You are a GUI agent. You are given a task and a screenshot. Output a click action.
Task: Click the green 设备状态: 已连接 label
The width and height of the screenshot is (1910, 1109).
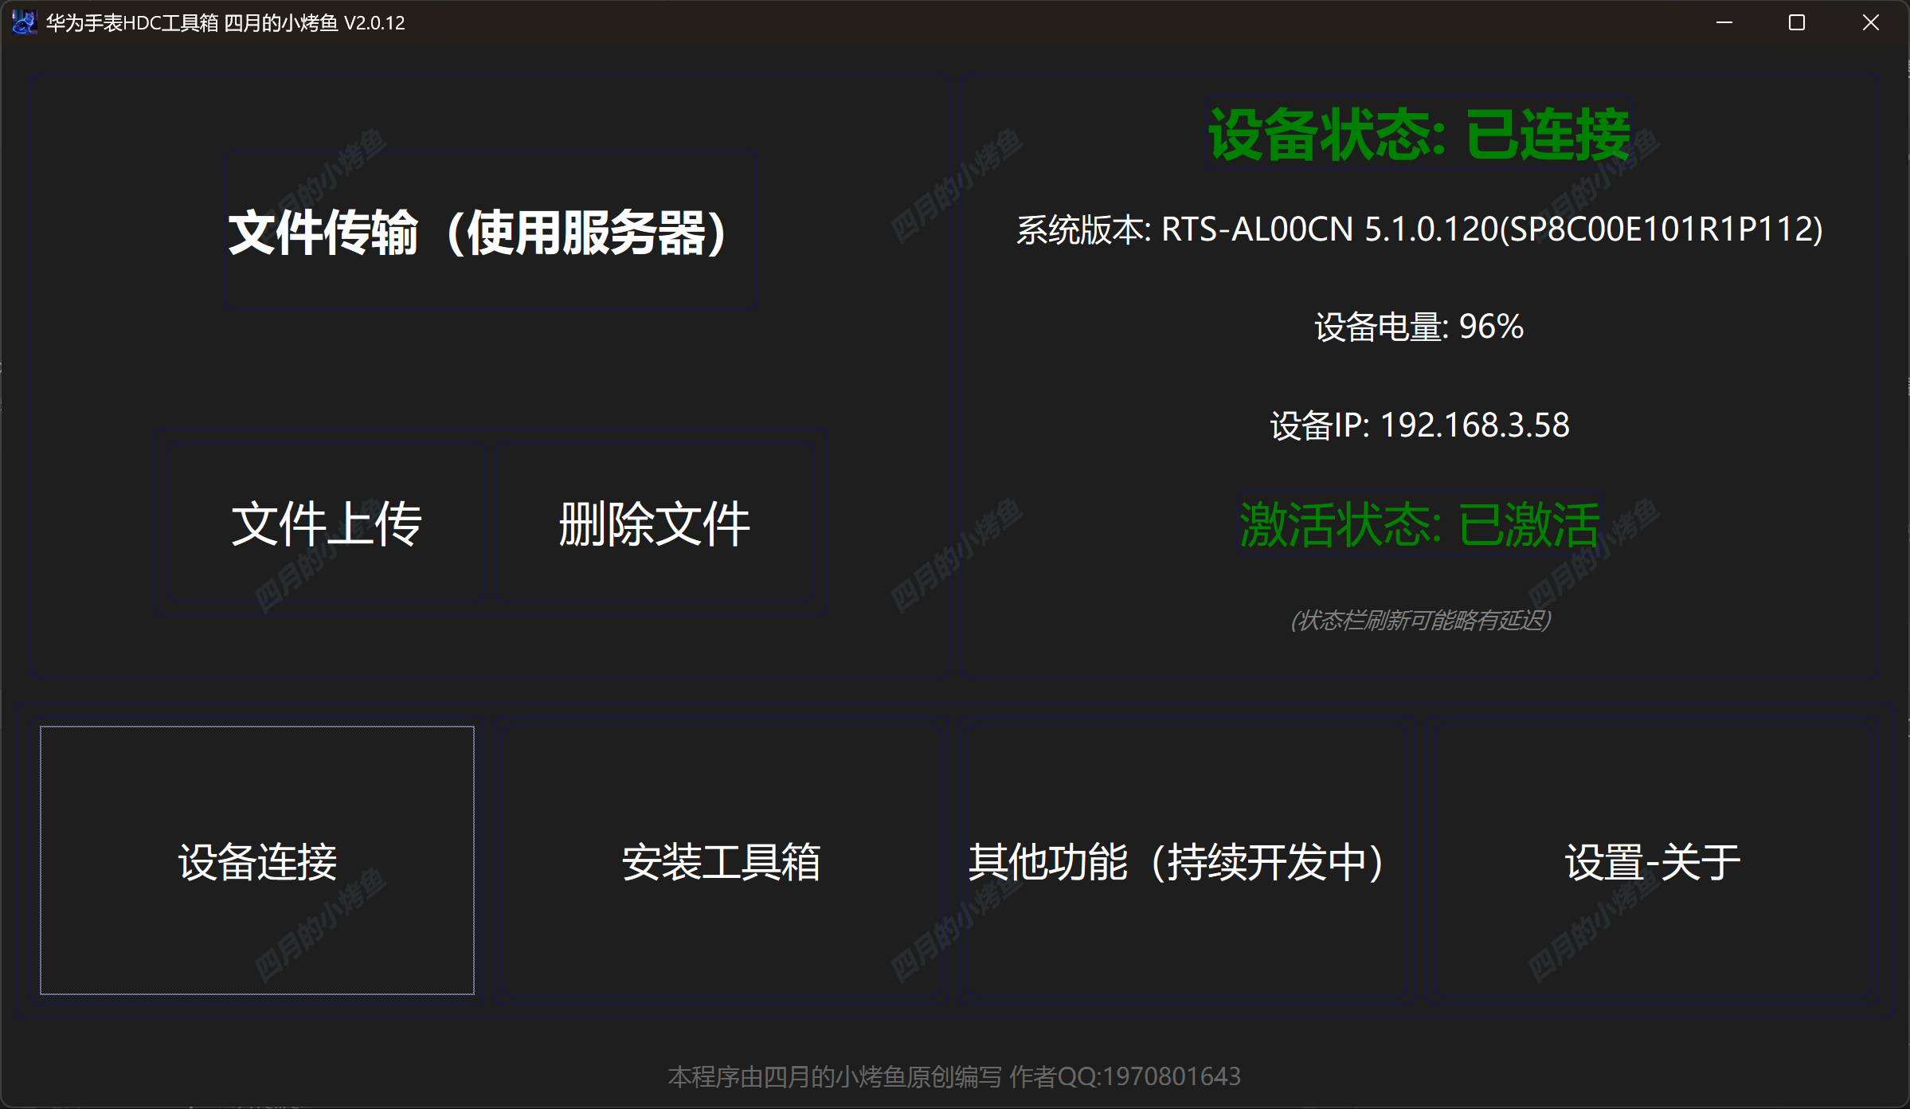(x=1419, y=134)
